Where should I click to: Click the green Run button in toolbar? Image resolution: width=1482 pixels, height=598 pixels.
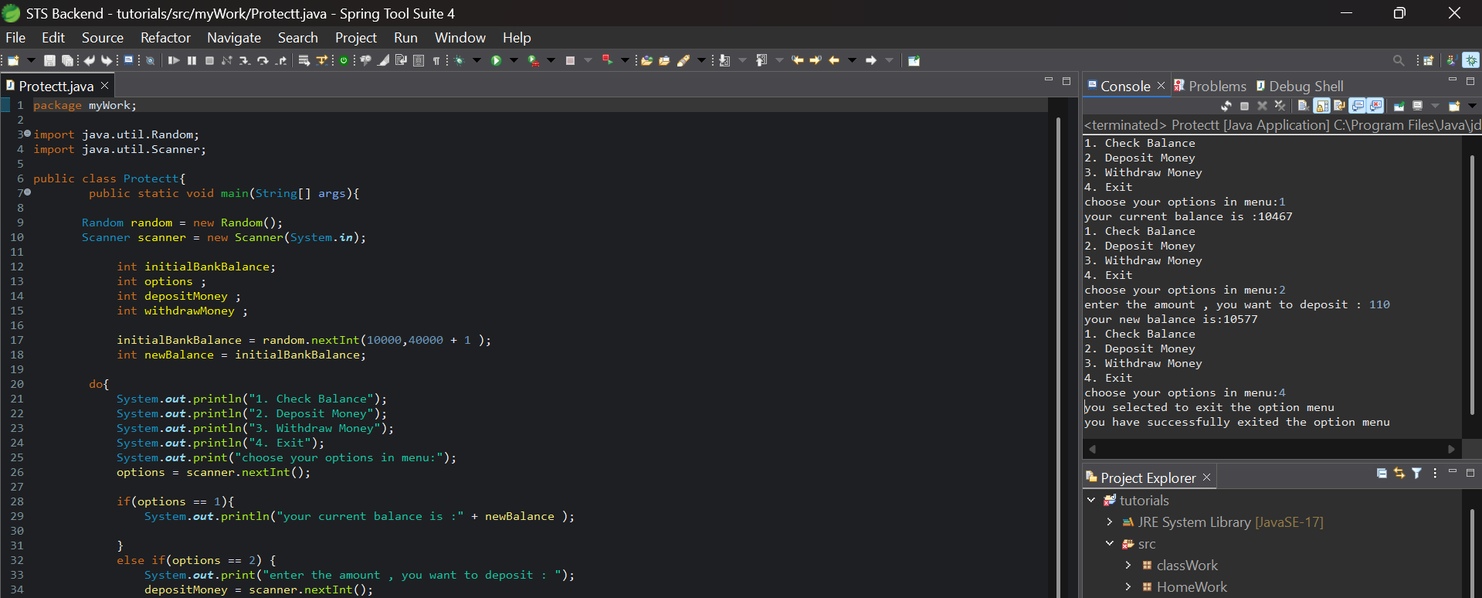pyautogui.click(x=496, y=60)
